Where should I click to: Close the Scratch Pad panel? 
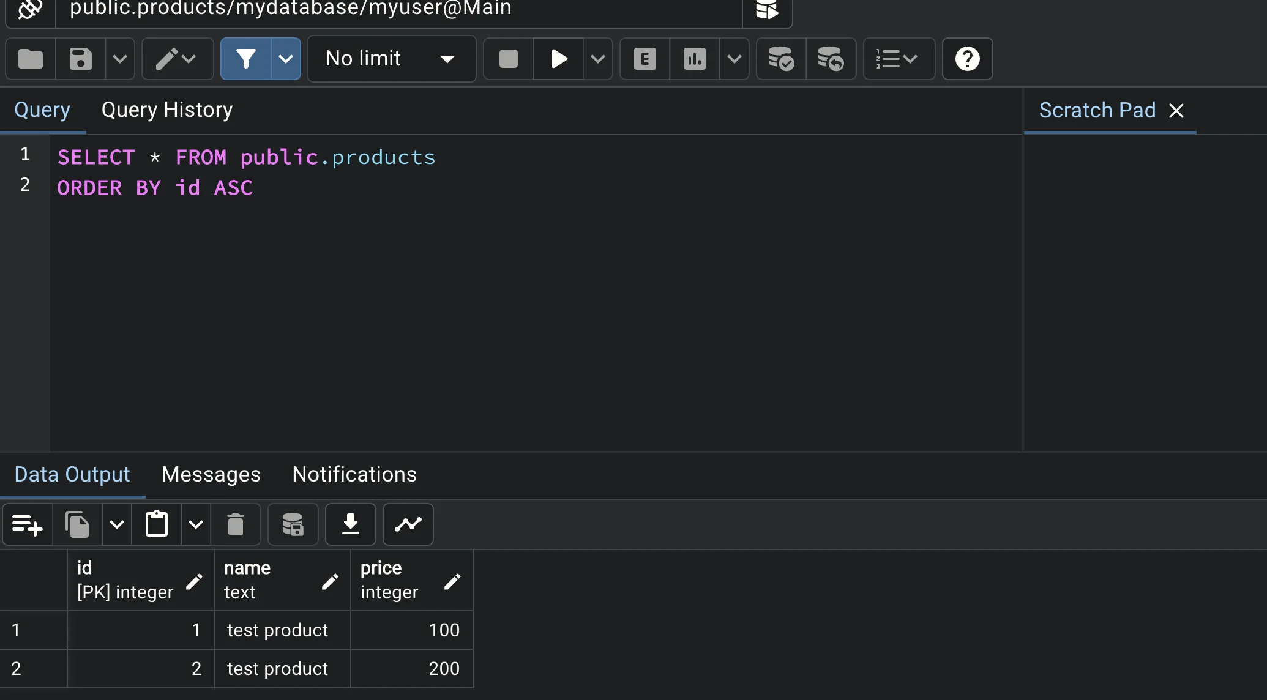(x=1176, y=111)
